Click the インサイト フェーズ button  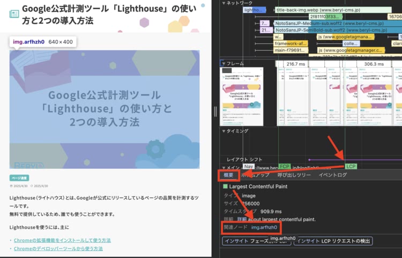pyautogui.click(x=256, y=241)
